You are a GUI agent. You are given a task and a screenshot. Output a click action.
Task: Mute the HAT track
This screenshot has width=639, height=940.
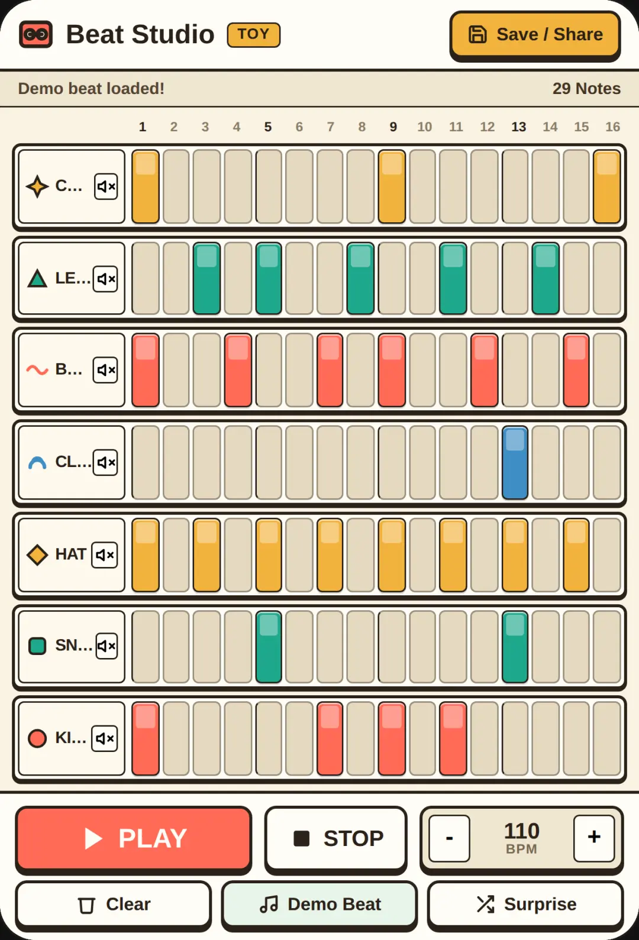105,555
